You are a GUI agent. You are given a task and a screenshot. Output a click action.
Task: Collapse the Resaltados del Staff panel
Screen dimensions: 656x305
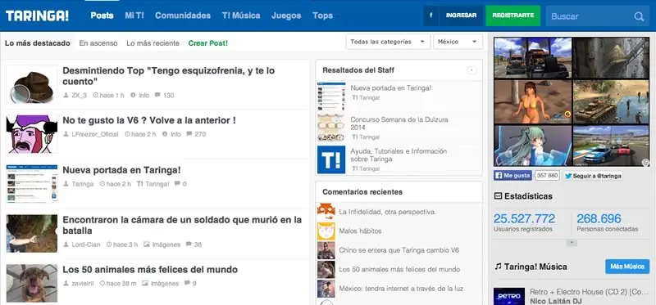[471, 70]
